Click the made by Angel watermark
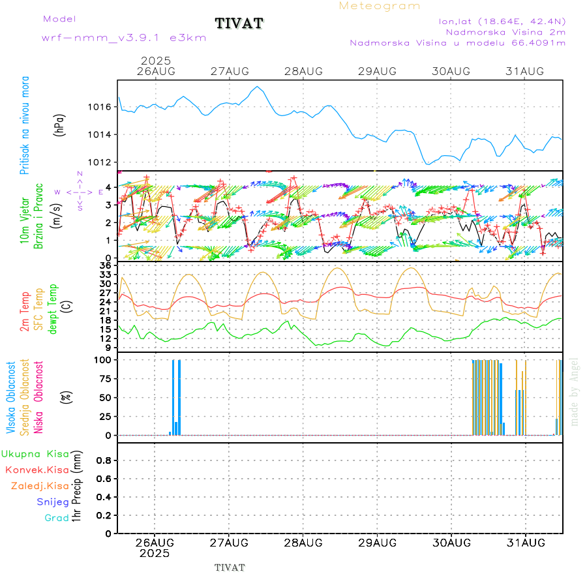Viewport: 587px width, 587px height. pos(575,391)
